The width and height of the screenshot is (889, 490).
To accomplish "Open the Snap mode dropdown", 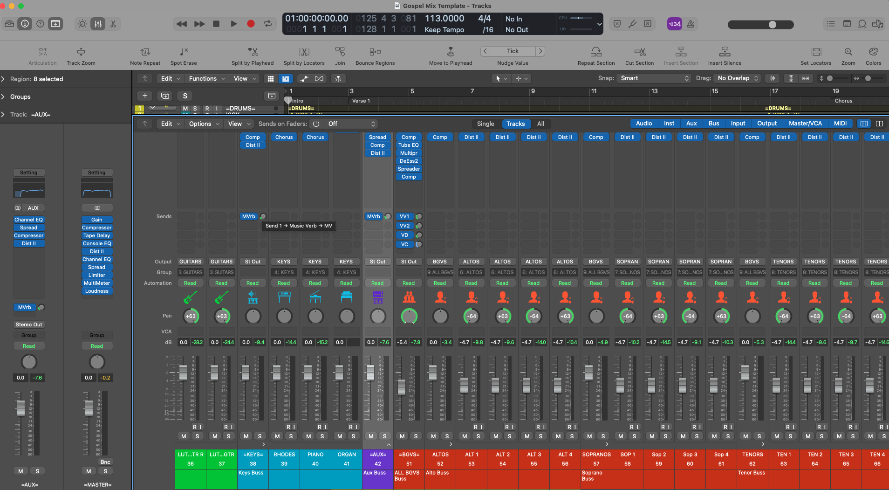I will tap(653, 78).
